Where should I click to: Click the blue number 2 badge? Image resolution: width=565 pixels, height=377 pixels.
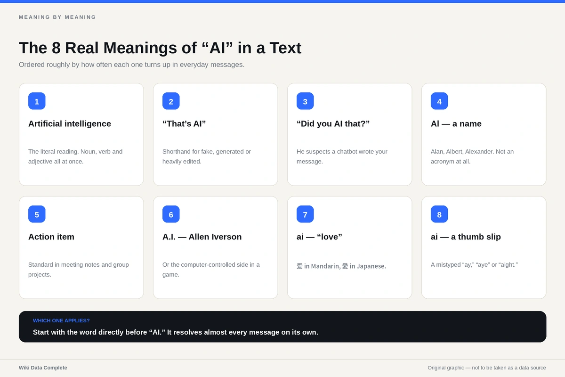(171, 101)
